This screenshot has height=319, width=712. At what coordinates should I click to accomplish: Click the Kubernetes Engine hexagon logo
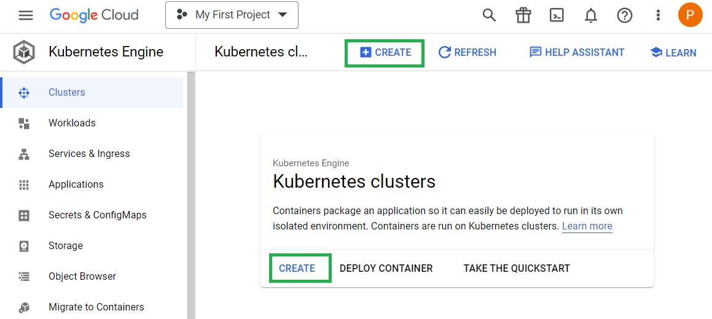(23, 52)
